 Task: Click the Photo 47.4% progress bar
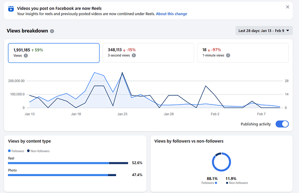tap(62, 175)
